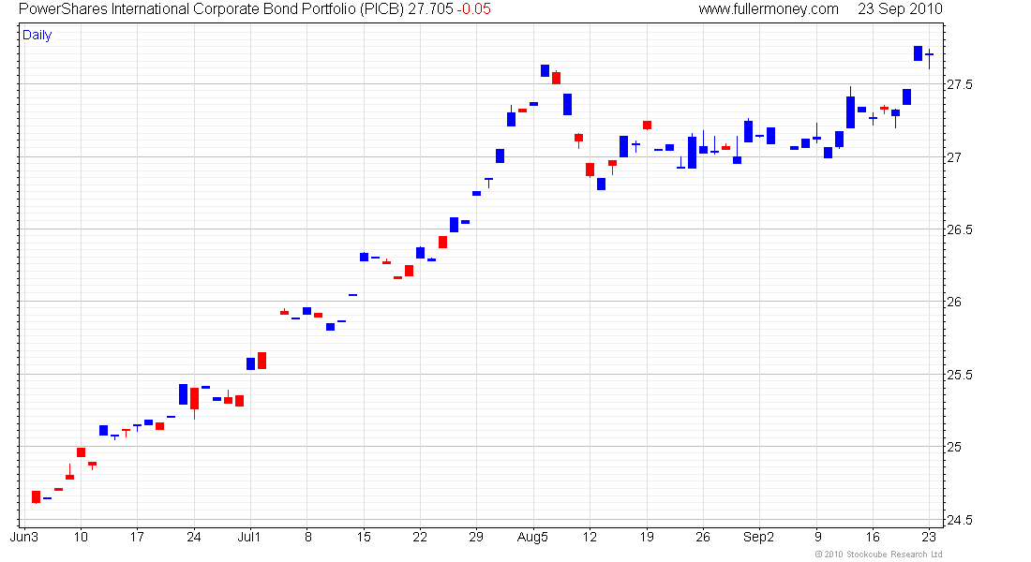Click the 26 date label before Sep2

coord(703,537)
